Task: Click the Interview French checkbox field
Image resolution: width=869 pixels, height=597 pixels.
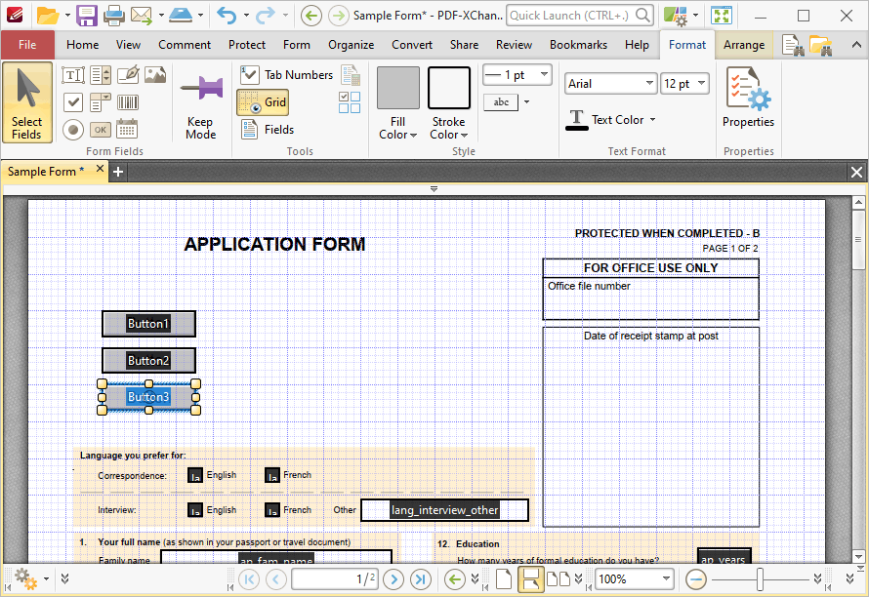Action: (x=272, y=510)
